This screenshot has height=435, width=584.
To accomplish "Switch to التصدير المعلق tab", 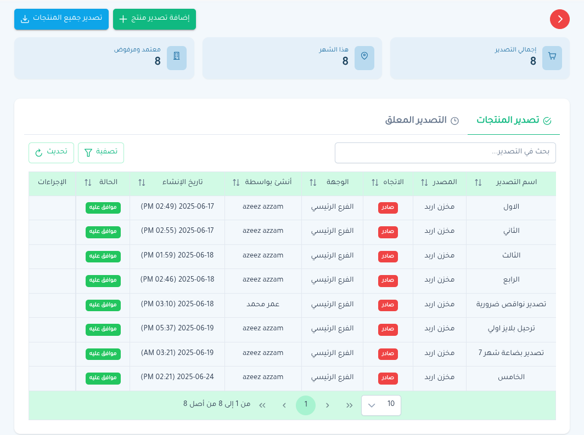I will pyautogui.click(x=422, y=120).
